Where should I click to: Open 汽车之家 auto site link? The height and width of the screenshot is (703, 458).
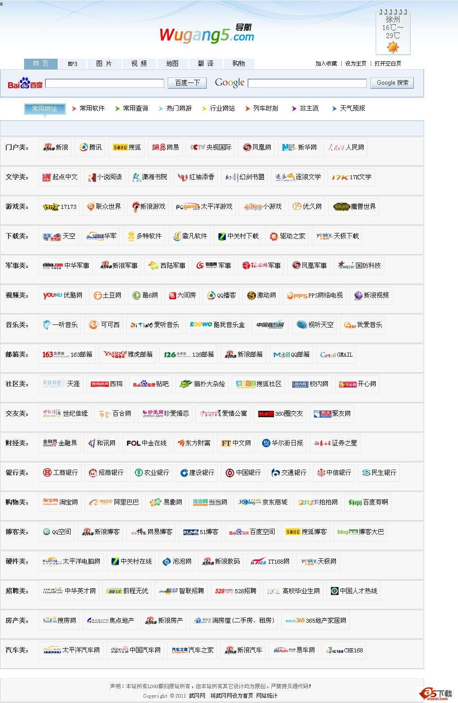[x=192, y=650]
